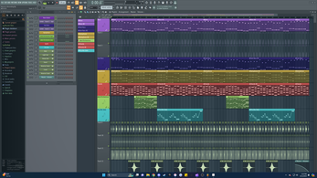Screen dimensions: 317x178
Task: Open the pattern selector dropdown in toolbar
Action: click(x=107, y=8)
